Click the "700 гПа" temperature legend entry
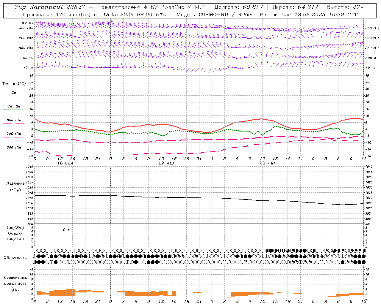The width and height of the screenshot is (381, 304). [14, 134]
